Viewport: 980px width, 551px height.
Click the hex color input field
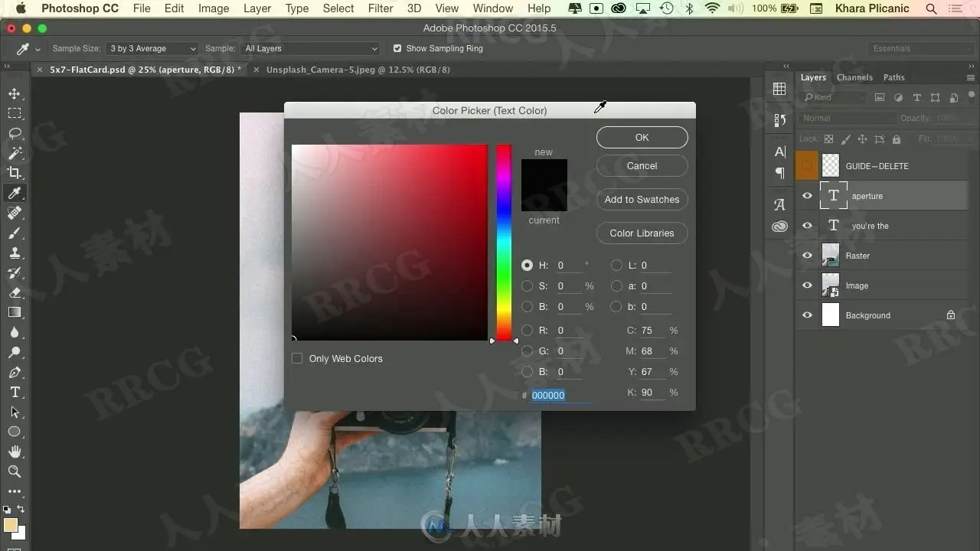[560, 396]
